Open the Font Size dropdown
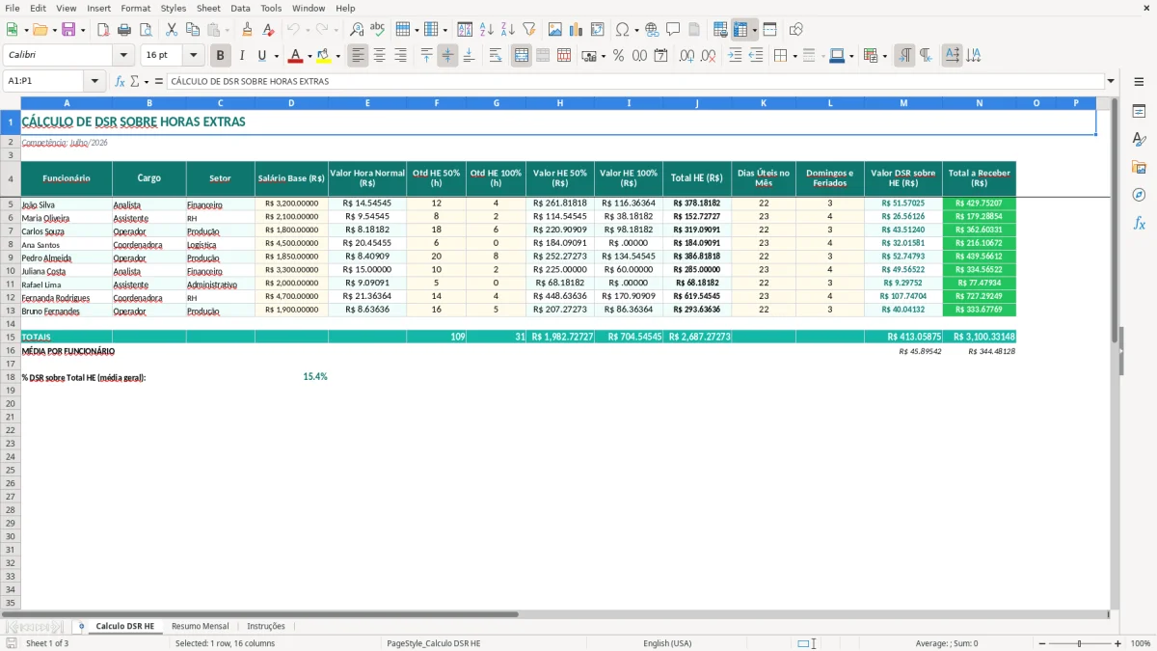This screenshot has height=651, width=1157. click(x=194, y=56)
